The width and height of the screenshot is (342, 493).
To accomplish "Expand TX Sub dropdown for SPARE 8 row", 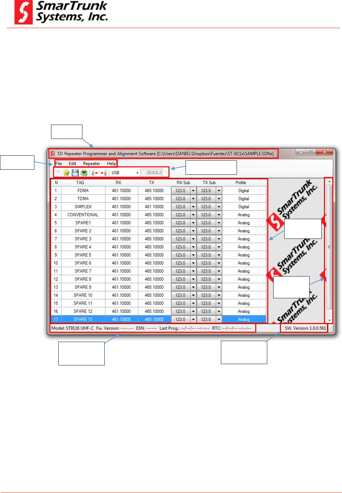I will (219, 279).
